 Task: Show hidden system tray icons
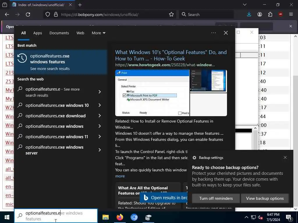246,217
